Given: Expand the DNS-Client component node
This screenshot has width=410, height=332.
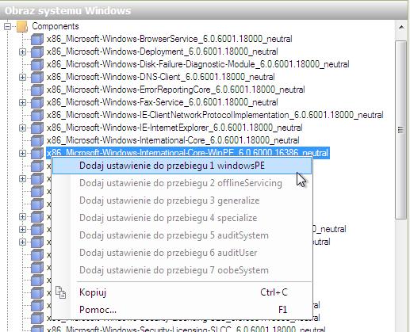Looking at the screenshot, I should tap(23, 77).
